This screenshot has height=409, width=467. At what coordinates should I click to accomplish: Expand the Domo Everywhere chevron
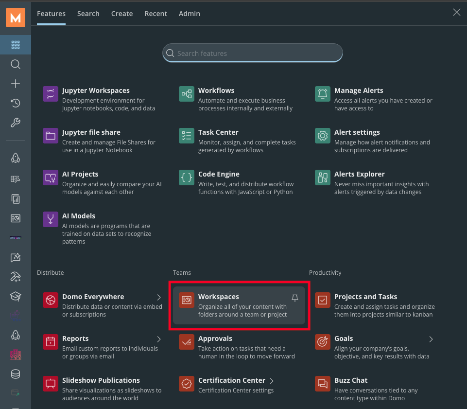click(159, 297)
